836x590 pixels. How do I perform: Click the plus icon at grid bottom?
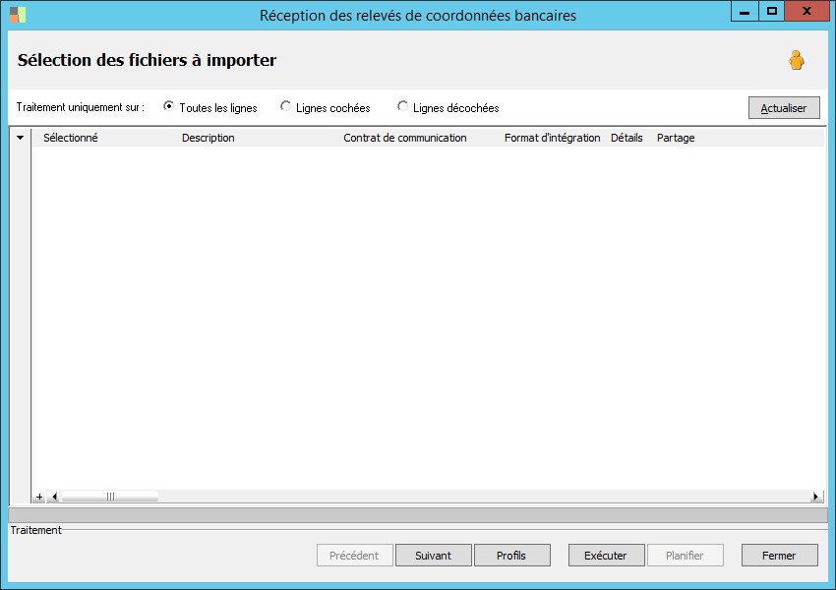[39, 497]
